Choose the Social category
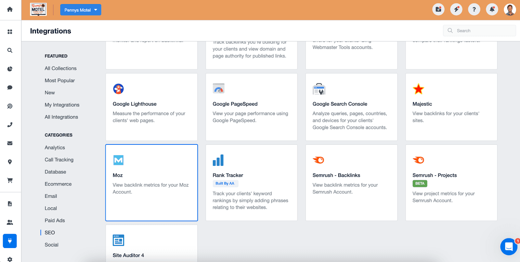 click(52, 245)
